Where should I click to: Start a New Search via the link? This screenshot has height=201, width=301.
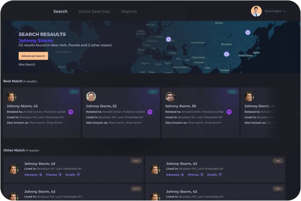27,64
